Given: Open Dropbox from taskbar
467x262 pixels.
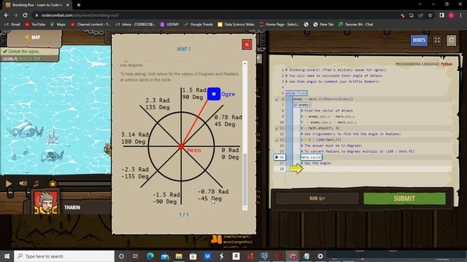Looking at the screenshot, I should [x=207, y=256].
